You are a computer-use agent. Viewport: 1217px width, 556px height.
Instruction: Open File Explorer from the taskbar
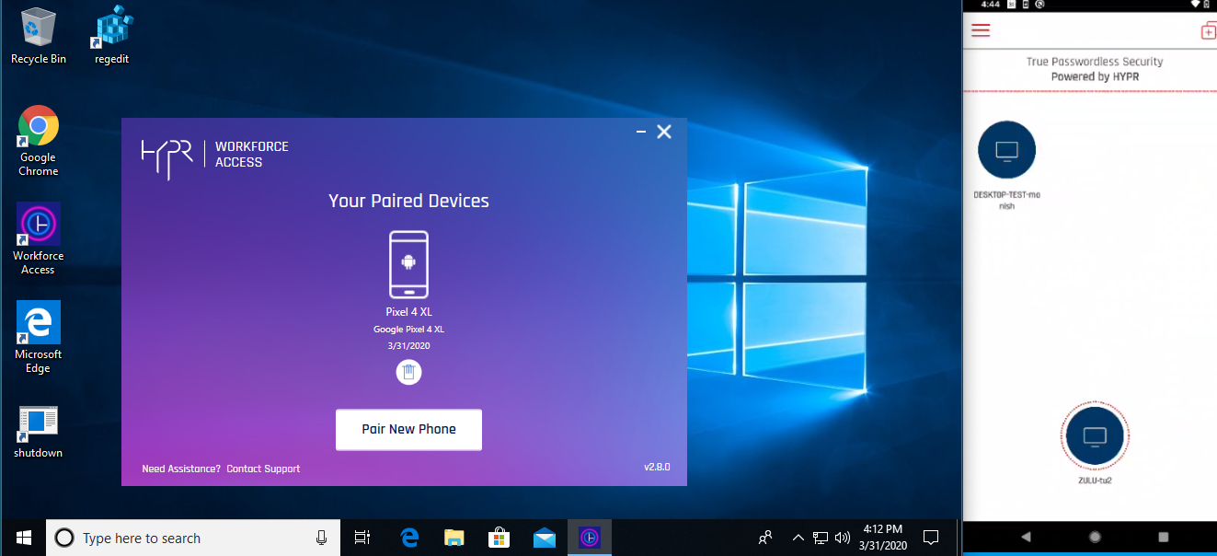tap(454, 538)
